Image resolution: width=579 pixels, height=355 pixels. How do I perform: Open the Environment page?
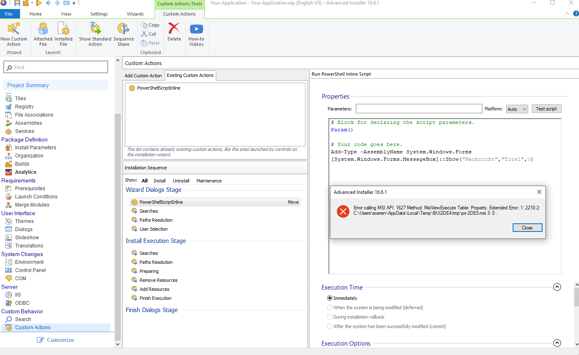point(29,262)
